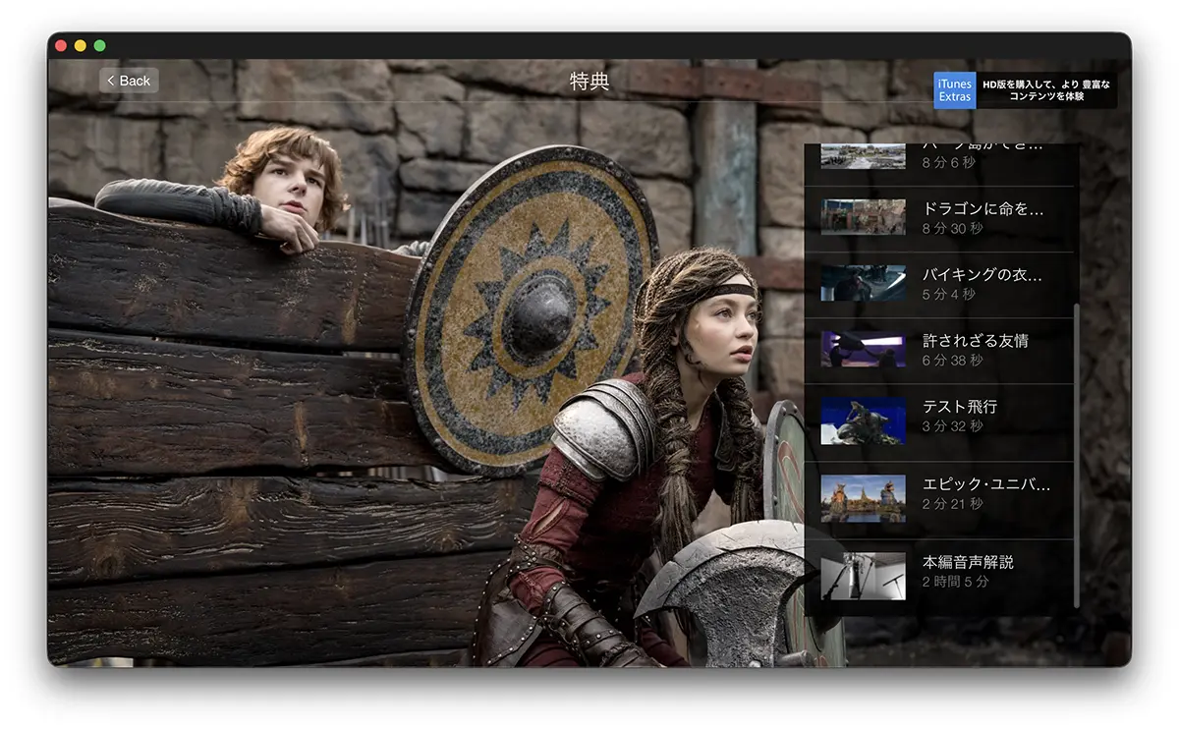Open the バーク島 featurette thumbnail

(862, 152)
